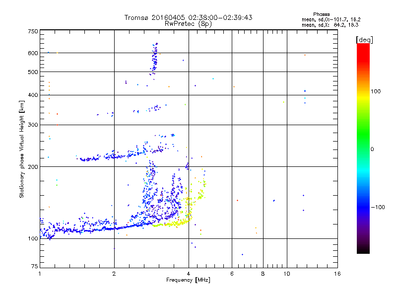Click the y-axis tick label '400'

tap(33, 95)
